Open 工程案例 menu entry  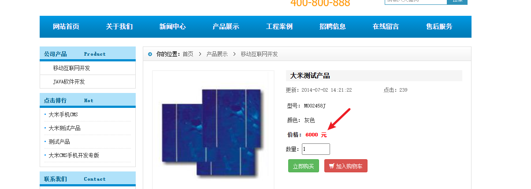tap(279, 27)
